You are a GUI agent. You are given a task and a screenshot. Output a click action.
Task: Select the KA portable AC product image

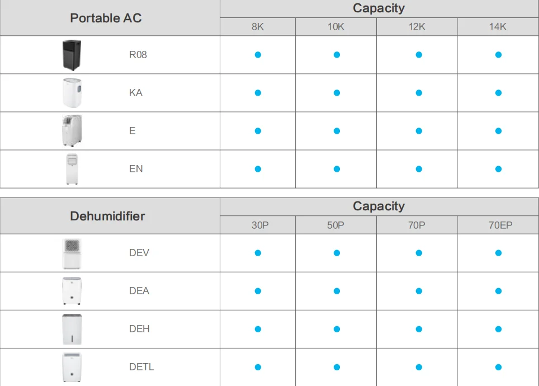72,93
